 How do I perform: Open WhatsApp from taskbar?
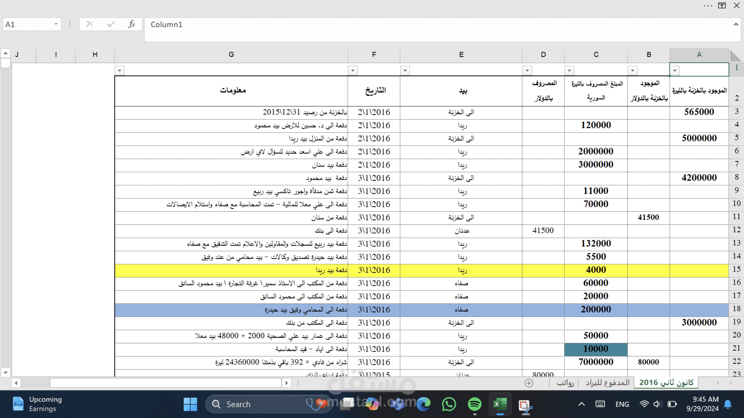tap(449, 404)
